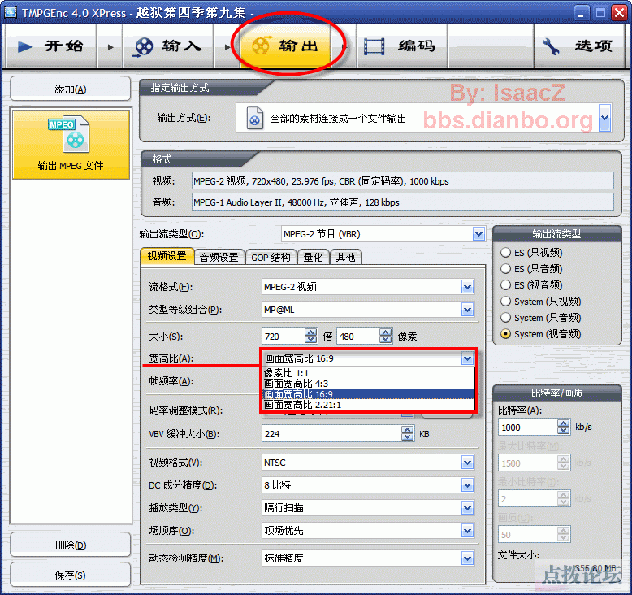Open the 动态检测精度(M) dropdown
The height and width of the screenshot is (595, 632).
coord(468,558)
